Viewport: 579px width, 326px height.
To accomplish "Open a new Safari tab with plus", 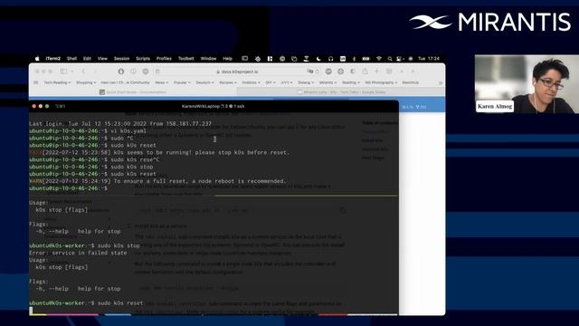I will point(377,72).
